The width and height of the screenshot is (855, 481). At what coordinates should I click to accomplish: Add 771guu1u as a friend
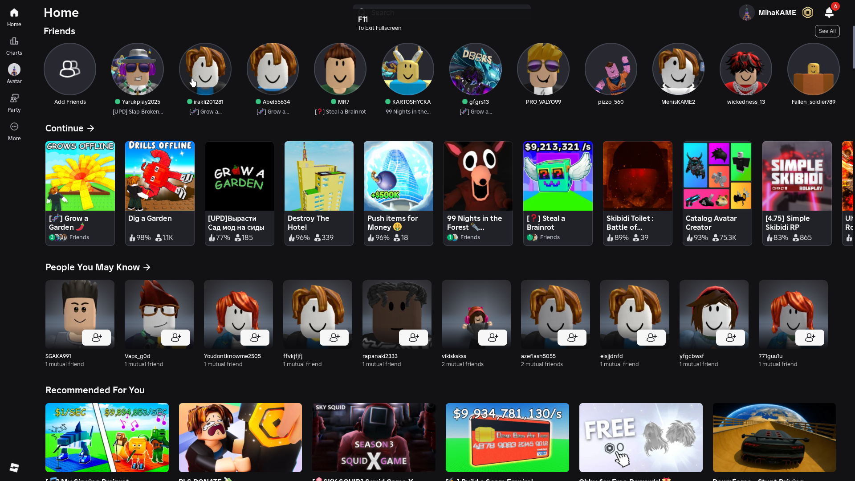coord(810,338)
